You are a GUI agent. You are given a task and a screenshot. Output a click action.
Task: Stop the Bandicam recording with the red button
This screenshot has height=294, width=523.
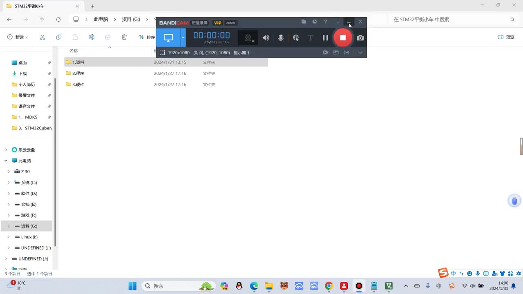pyautogui.click(x=343, y=38)
